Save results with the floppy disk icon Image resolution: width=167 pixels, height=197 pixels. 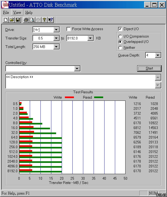click(18, 20)
